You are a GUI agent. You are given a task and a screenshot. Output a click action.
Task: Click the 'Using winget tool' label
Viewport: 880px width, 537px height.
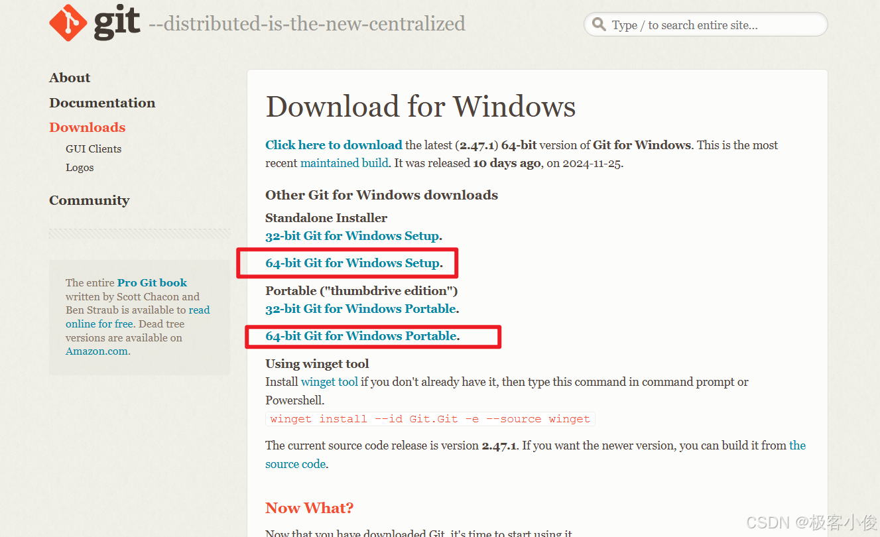click(x=317, y=363)
